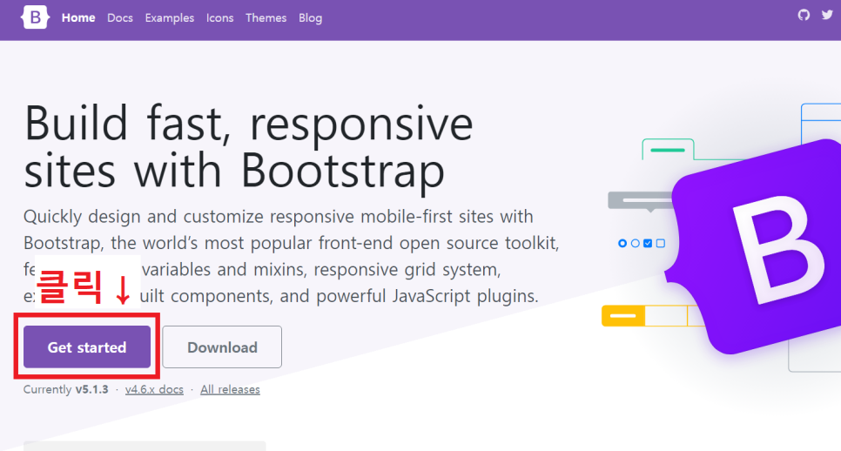Click the 'Currently v5.1.3' version text
This screenshot has width=841, height=451.
click(65, 389)
